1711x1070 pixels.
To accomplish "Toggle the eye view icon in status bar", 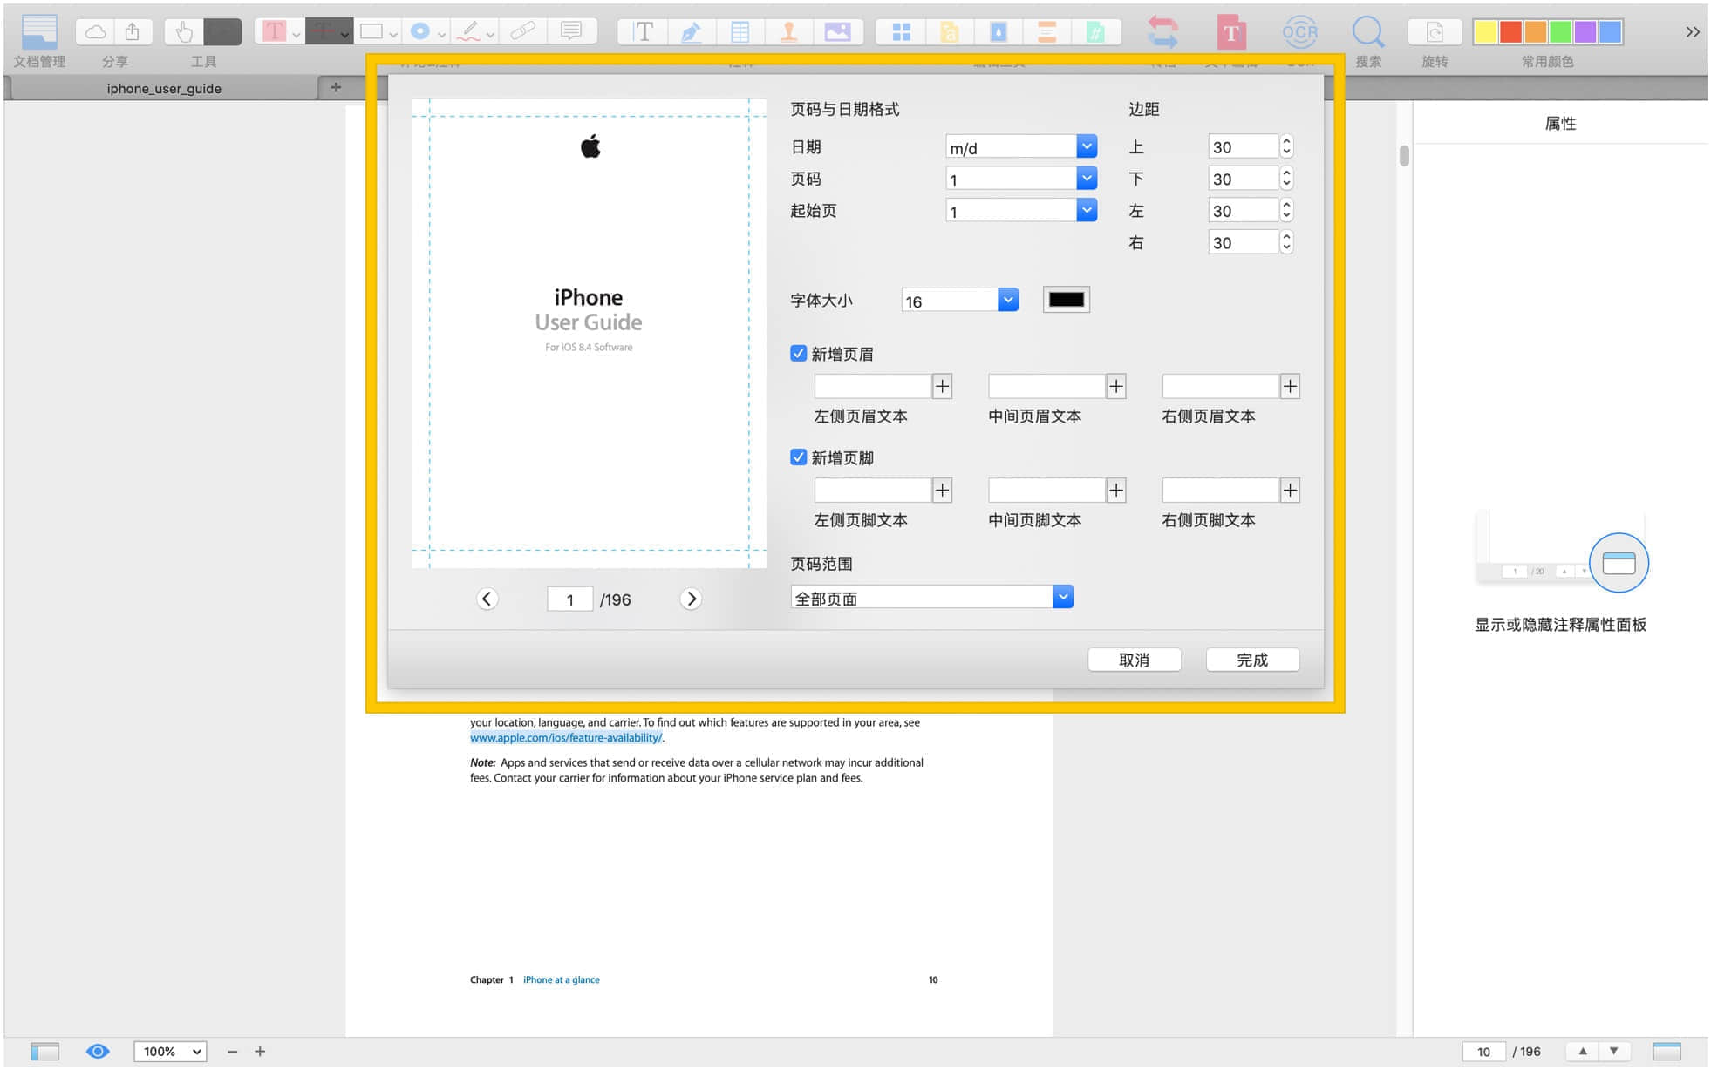I will (x=98, y=1051).
